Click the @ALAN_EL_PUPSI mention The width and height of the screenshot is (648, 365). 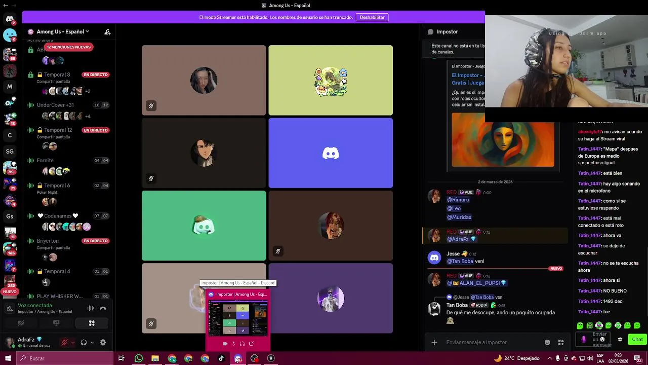tap(476, 283)
